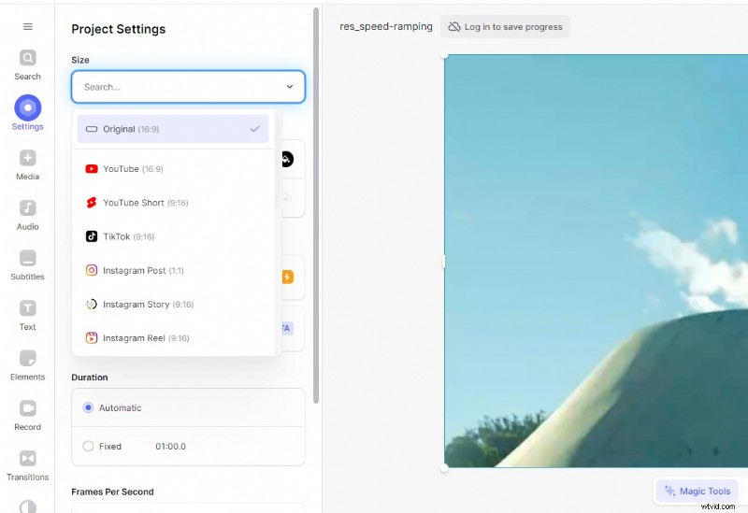
Task: Click the top-left canvas resize handle
Action: (444, 55)
